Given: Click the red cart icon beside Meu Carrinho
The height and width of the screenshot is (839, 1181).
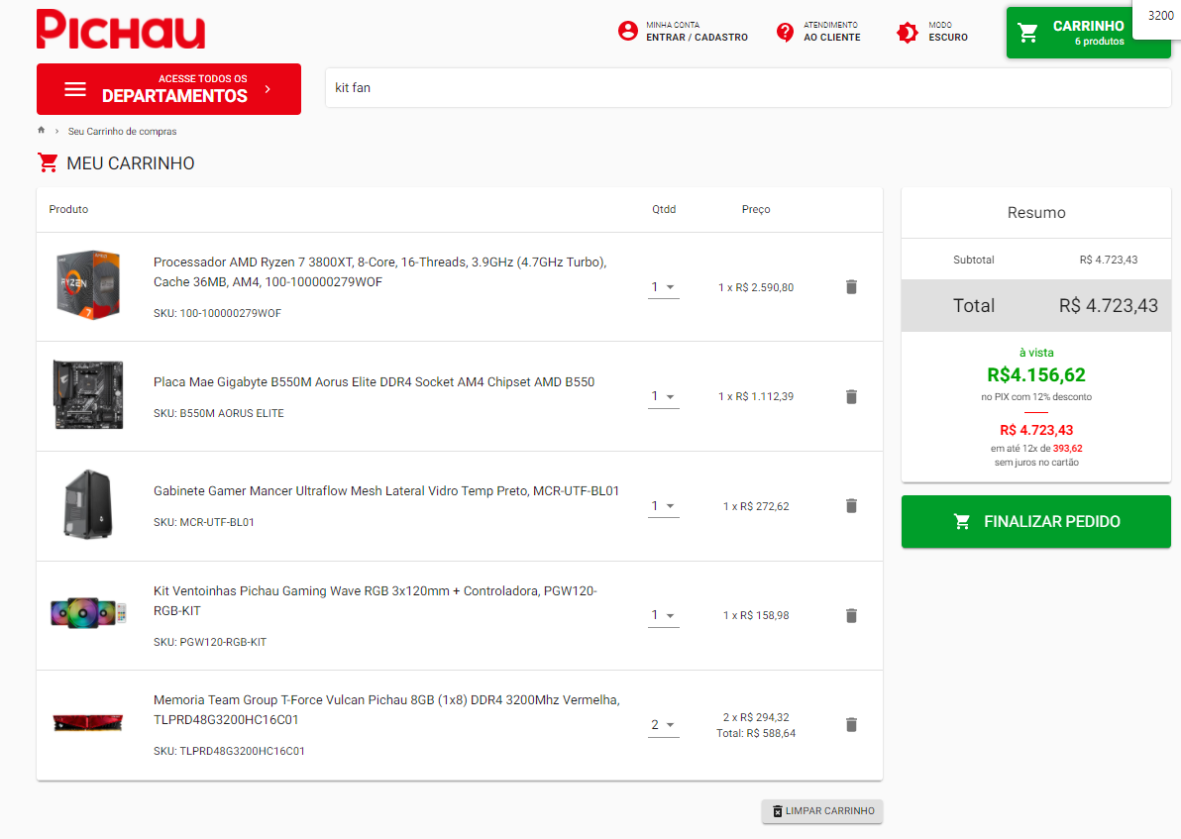Looking at the screenshot, I should click(48, 162).
